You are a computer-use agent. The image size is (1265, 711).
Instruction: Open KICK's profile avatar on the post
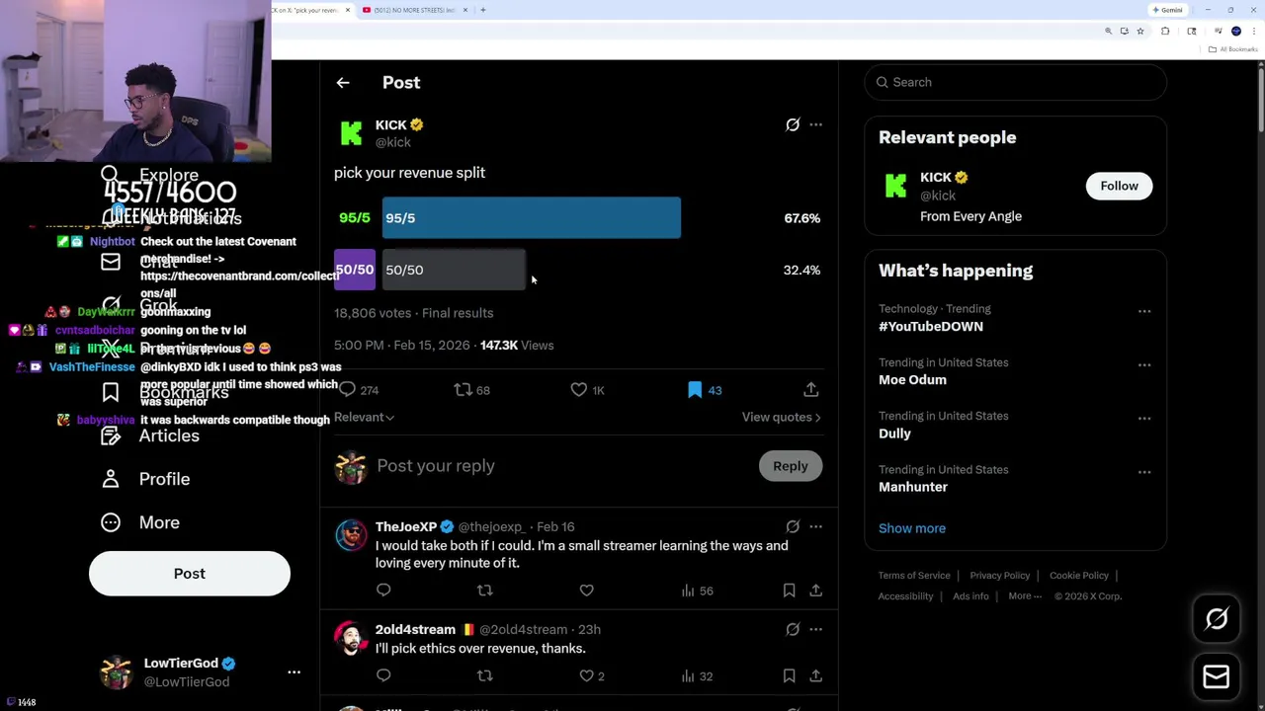point(351,132)
